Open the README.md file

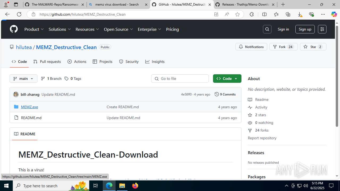pyautogui.click(x=31, y=118)
